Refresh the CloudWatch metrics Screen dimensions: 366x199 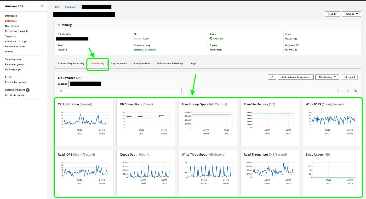[x=272, y=77]
